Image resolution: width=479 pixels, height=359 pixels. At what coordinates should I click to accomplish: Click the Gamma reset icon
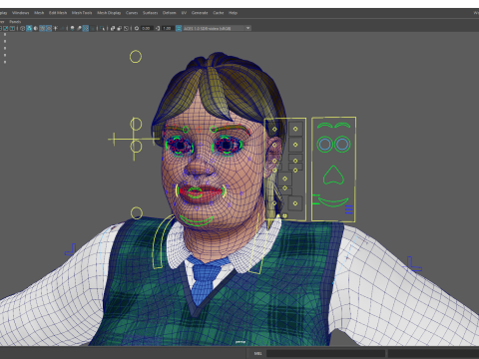tap(158, 29)
